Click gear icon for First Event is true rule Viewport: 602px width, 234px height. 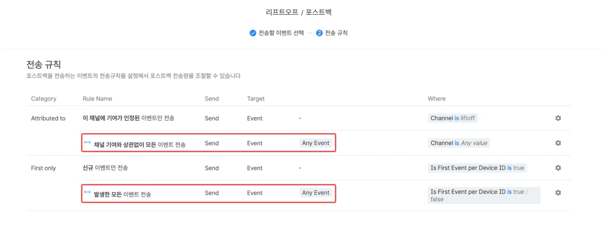click(x=558, y=168)
